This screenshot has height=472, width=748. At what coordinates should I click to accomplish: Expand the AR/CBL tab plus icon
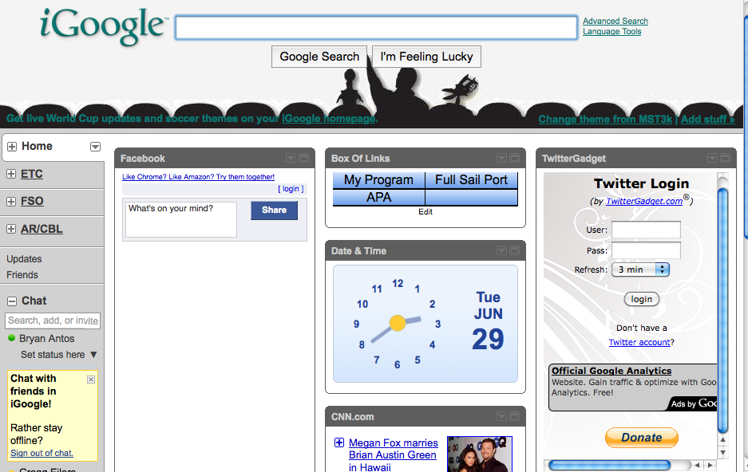11,229
